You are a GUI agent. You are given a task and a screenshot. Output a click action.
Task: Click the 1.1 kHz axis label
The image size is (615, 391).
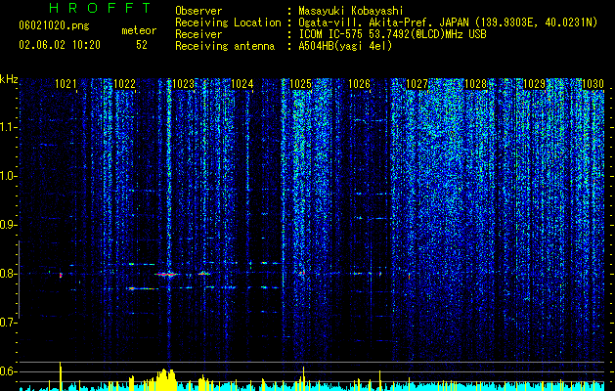click(x=8, y=127)
